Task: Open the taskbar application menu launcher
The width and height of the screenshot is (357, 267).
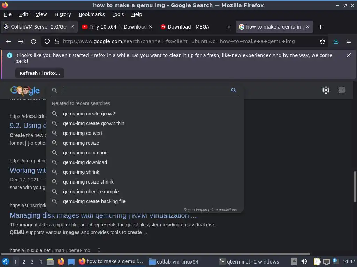Action: 6,261
